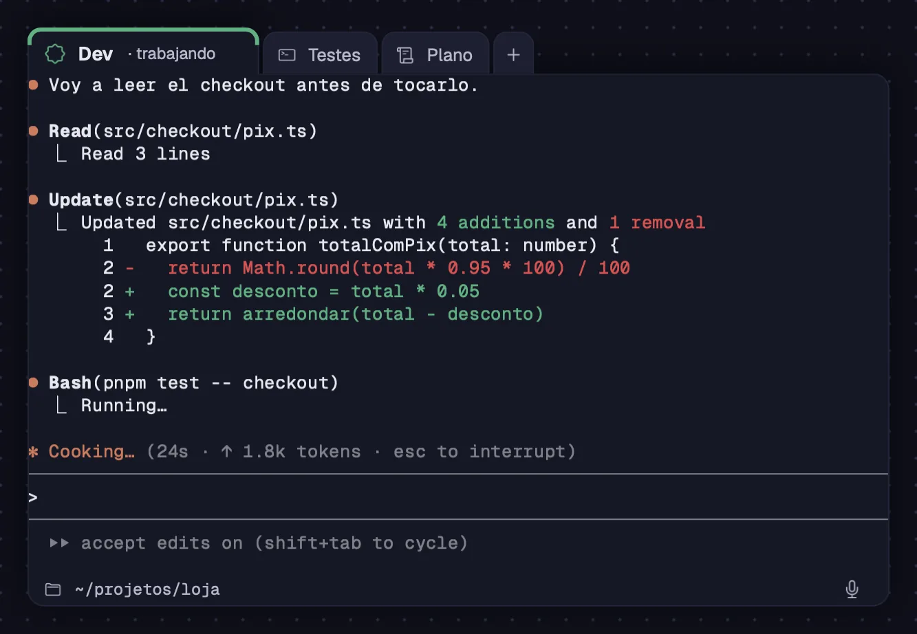Click the Update(src/checkout/pix.ts) line
This screenshot has width=917, height=634.
tap(193, 199)
